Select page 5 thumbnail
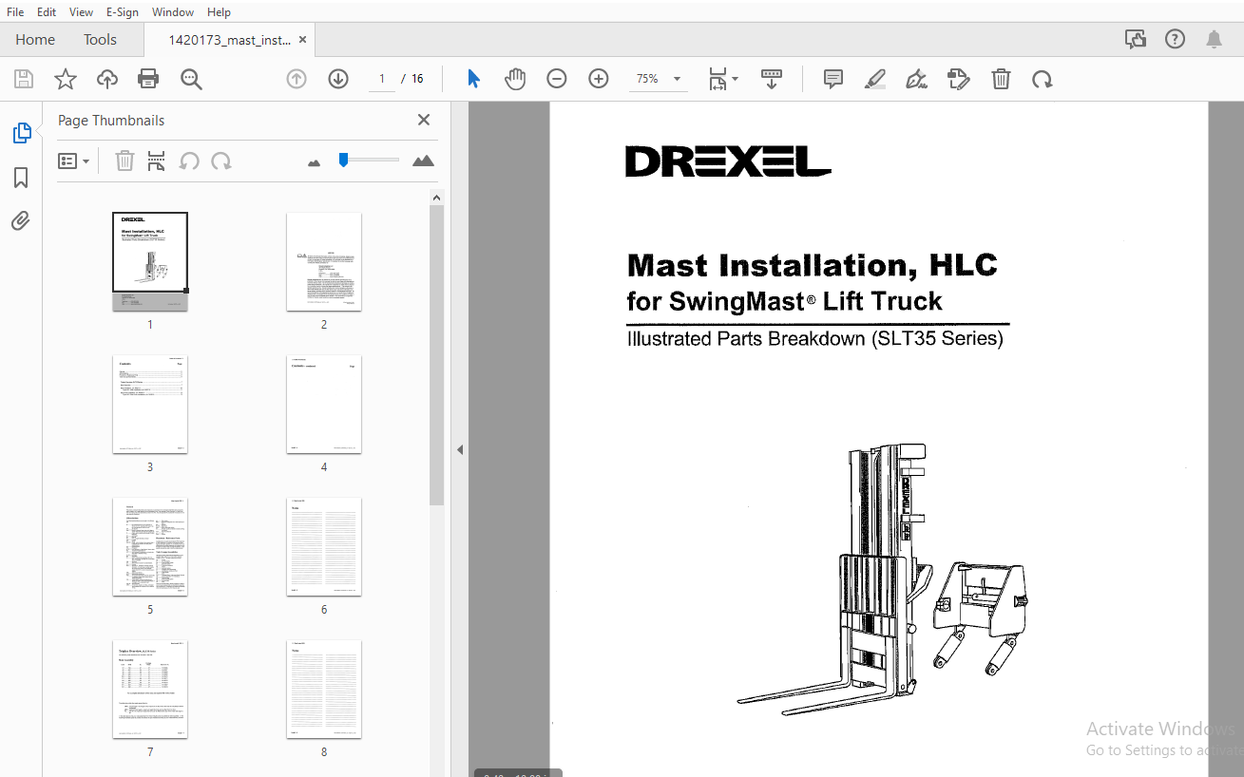The height and width of the screenshot is (777, 1244). coord(150,546)
